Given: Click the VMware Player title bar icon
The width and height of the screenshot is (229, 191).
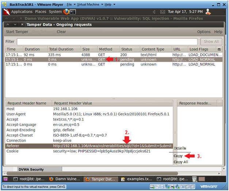Looking at the screenshot, I should tap(4, 4).
